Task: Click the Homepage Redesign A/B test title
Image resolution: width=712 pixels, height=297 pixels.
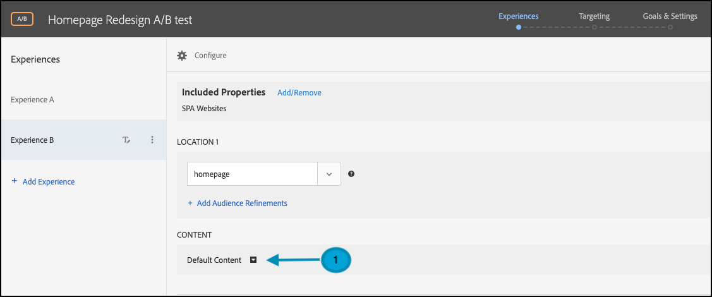Action: coord(120,20)
